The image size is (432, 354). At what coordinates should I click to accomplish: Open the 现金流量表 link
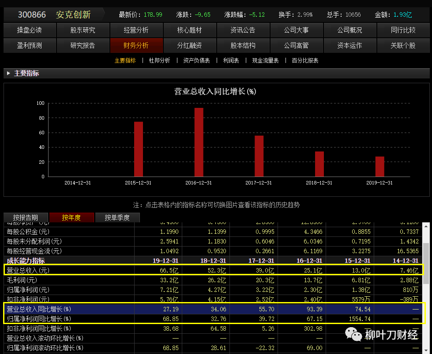point(265,60)
